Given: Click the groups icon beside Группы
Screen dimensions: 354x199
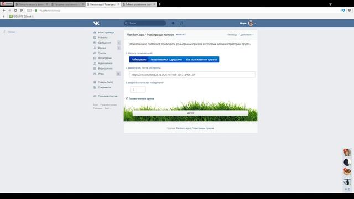Looking at the screenshot, I should pyautogui.click(x=95, y=53).
